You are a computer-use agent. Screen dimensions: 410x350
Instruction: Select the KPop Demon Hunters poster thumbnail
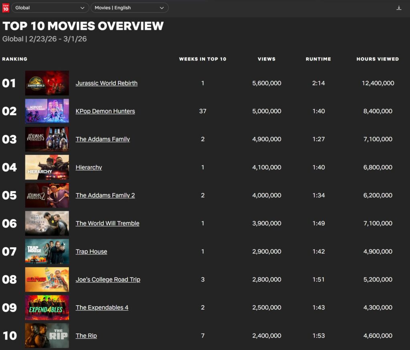pos(47,111)
